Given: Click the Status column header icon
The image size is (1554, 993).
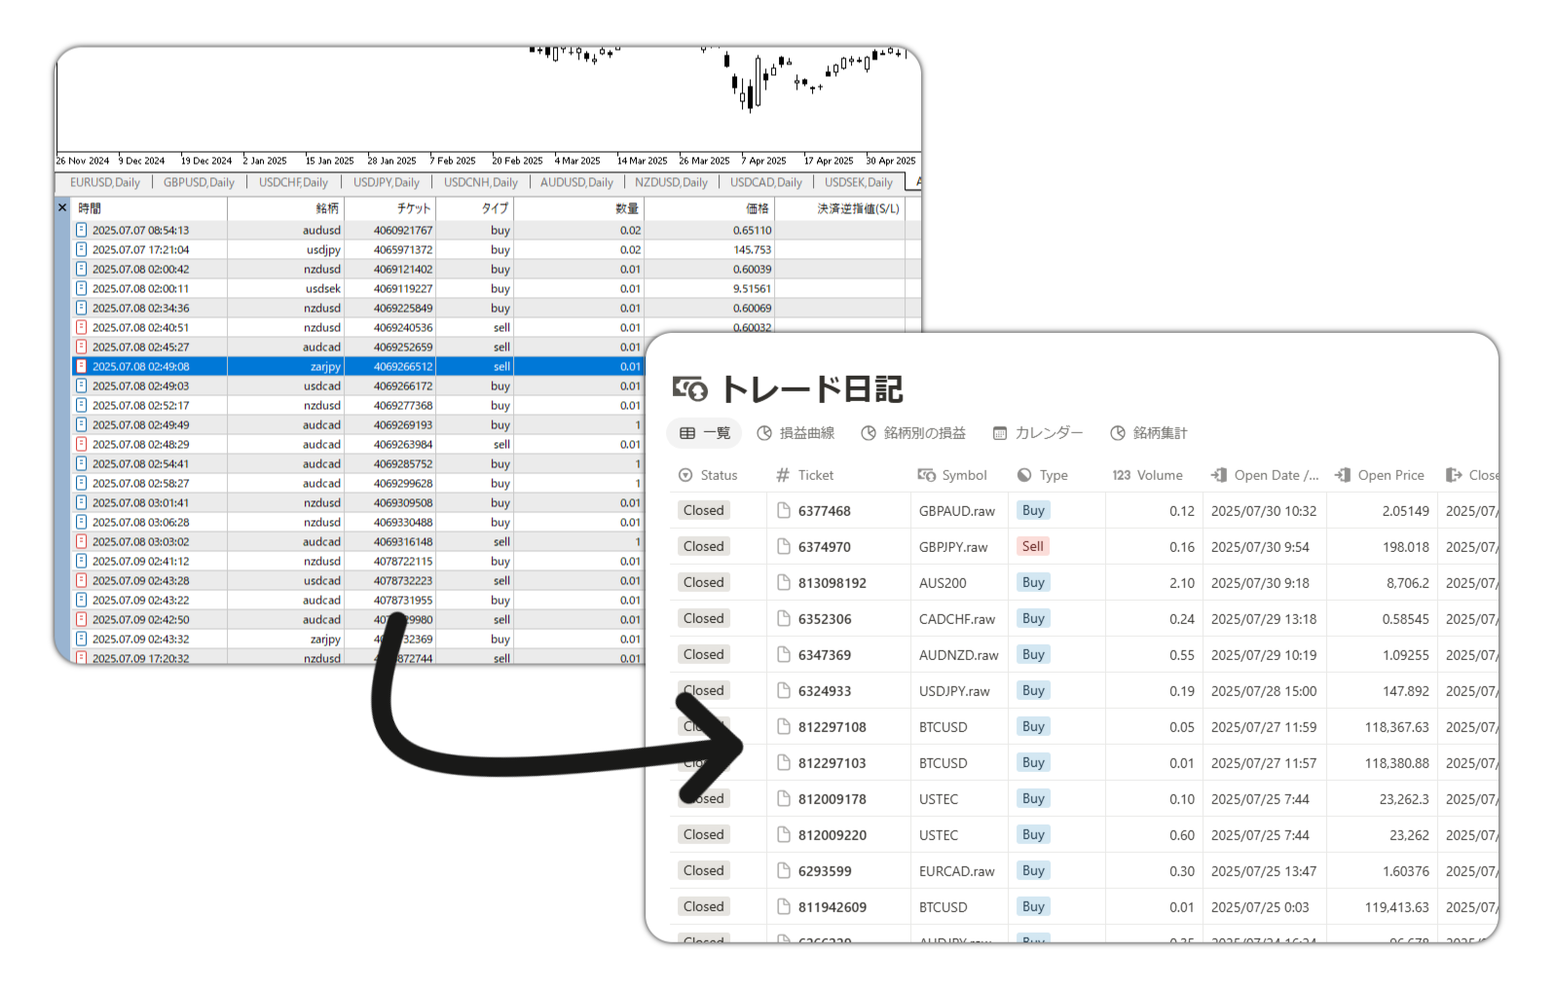Looking at the screenshot, I should point(685,475).
